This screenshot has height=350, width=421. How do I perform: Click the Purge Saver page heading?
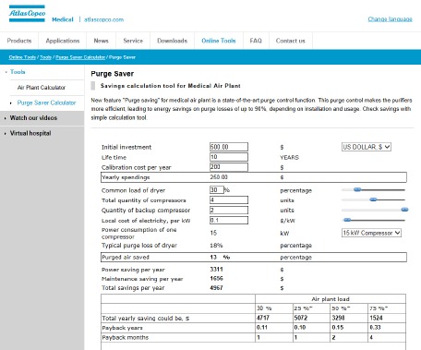(x=113, y=74)
